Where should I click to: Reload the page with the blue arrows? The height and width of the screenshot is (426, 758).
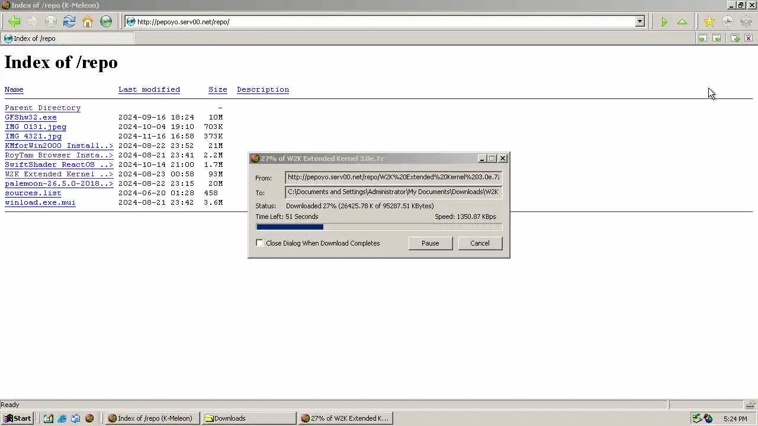pos(69,22)
